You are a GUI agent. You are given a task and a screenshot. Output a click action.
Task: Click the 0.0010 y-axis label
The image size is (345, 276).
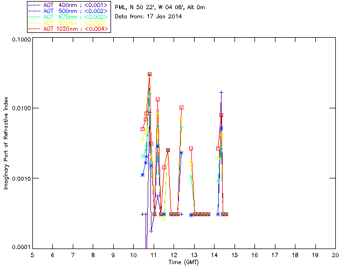point(21,178)
